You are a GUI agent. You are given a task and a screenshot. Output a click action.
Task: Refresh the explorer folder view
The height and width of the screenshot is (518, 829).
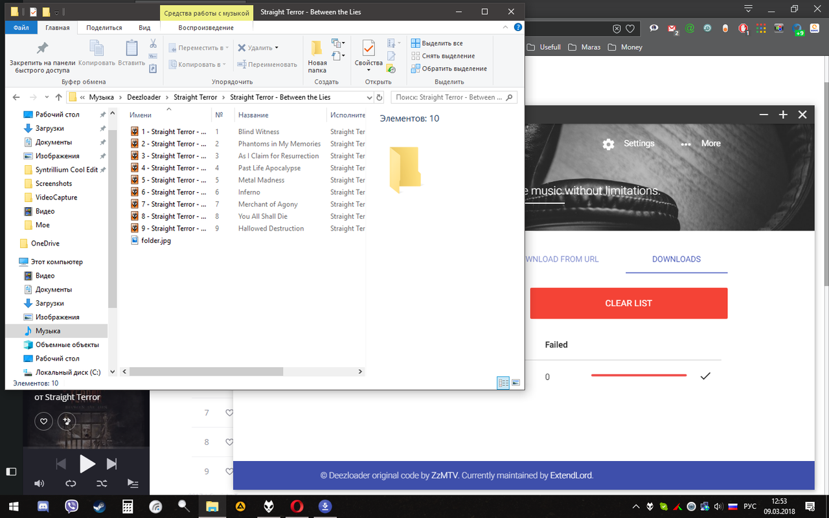coord(380,98)
